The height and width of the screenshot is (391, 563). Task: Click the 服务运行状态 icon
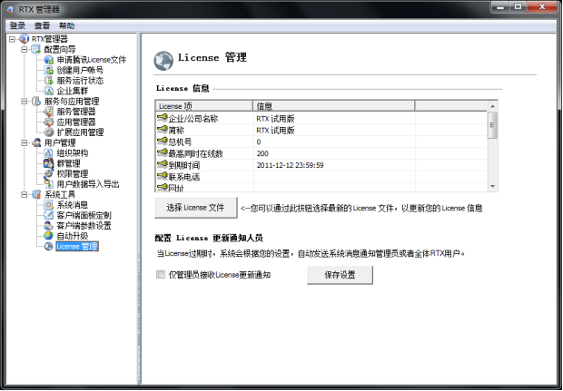[48, 81]
